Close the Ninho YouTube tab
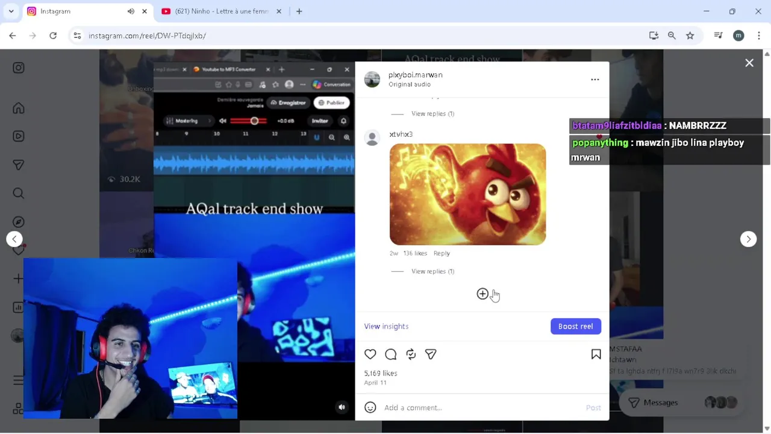This screenshot has width=771, height=434. [278, 11]
